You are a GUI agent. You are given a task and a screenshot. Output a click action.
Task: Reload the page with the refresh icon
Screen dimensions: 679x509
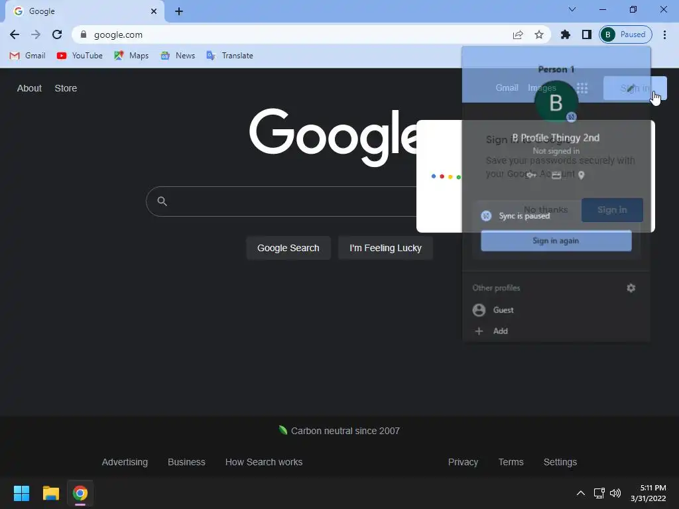point(57,34)
